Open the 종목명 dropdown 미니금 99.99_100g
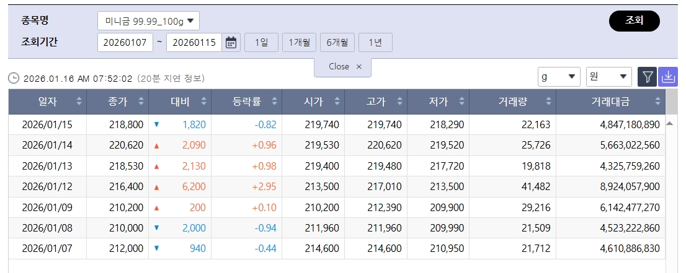Viewport: 686px width, 273px height. click(x=148, y=20)
